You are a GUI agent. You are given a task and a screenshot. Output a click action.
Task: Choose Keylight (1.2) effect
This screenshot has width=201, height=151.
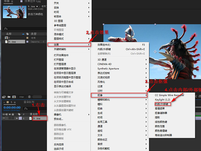point(162,100)
